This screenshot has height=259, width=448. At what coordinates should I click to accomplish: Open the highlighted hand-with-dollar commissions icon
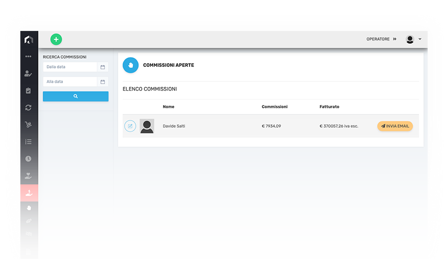(x=29, y=193)
